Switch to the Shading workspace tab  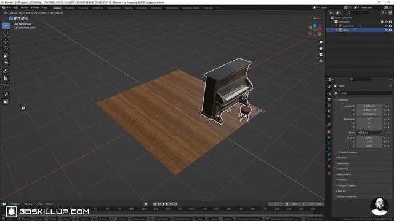click(x=129, y=8)
